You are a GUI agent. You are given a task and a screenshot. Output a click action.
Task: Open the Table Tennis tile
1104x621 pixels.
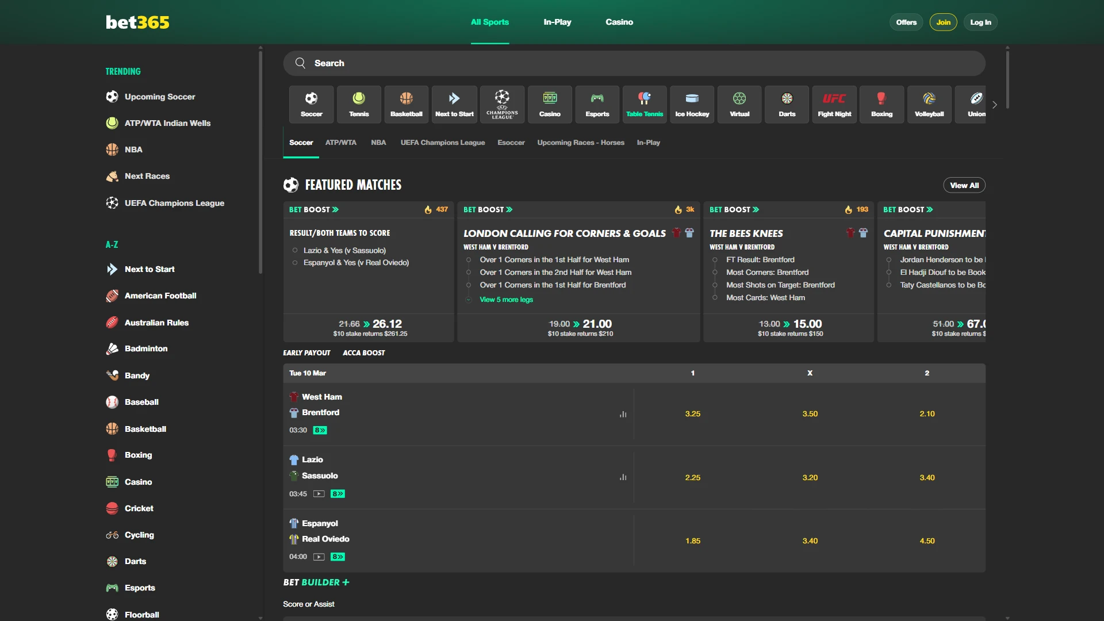pos(645,104)
